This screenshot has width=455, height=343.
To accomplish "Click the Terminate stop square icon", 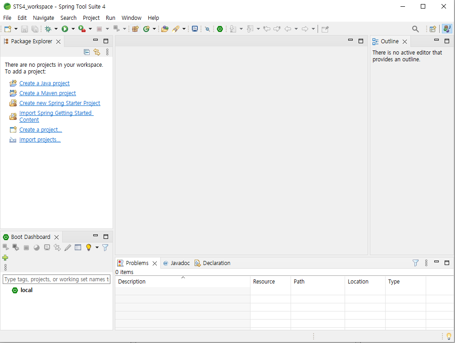I will coord(99,29).
